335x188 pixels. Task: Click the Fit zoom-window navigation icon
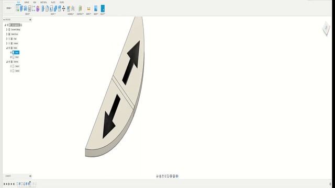coord(168,177)
